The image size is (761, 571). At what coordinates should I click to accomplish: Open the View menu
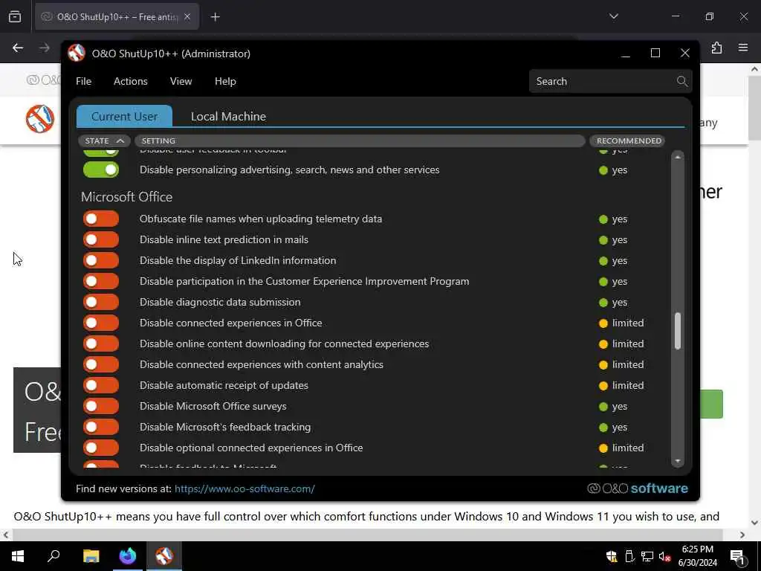click(x=181, y=81)
